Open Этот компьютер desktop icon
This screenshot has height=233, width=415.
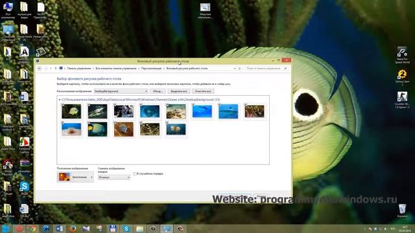click(8, 10)
